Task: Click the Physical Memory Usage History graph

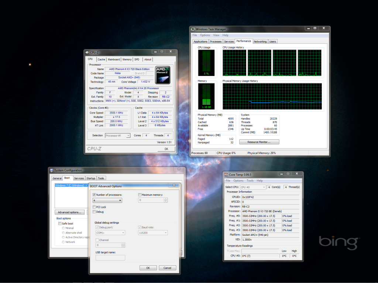Action: [x=272, y=96]
